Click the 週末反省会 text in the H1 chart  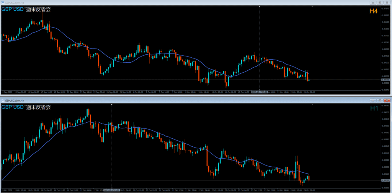(x=38, y=107)
